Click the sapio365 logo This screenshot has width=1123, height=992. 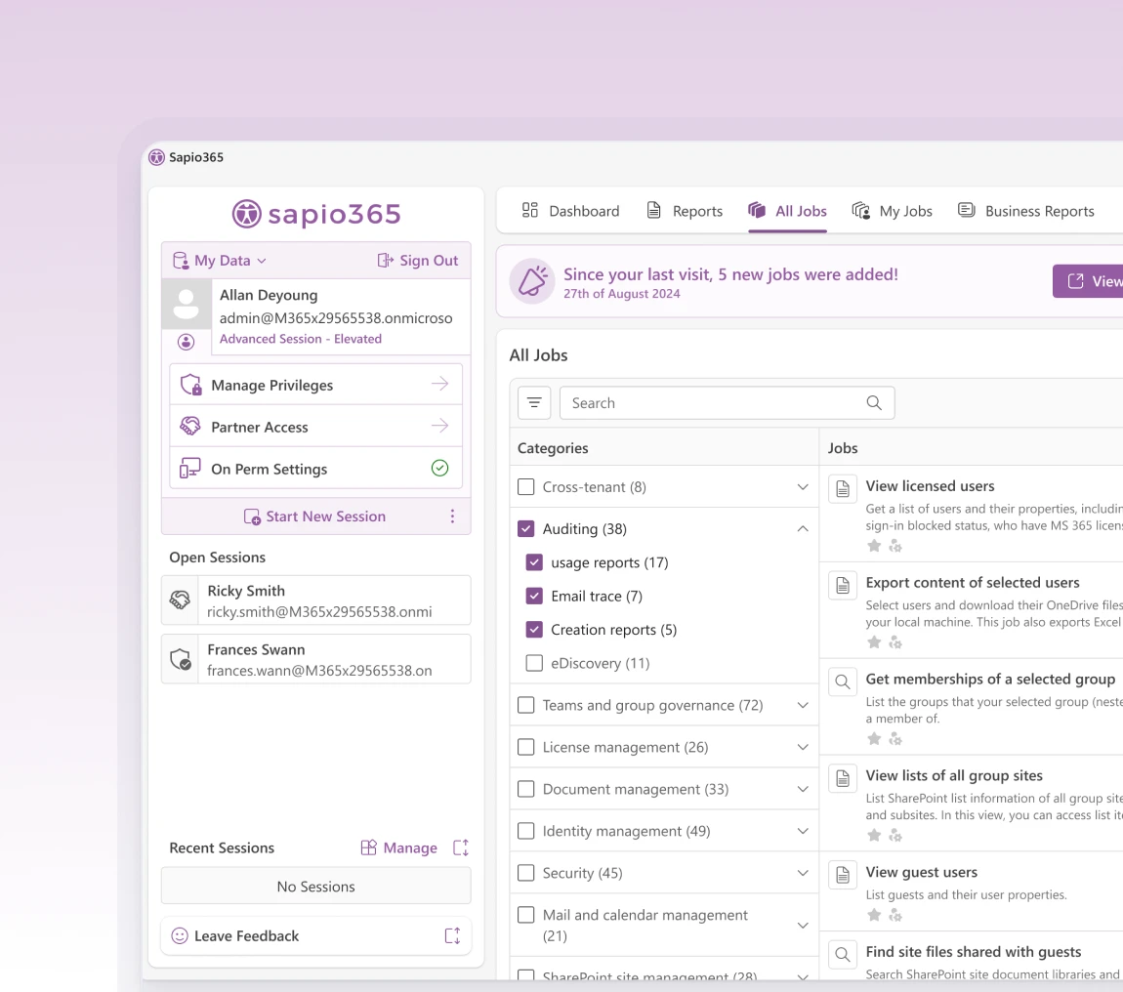pos(315,214)
